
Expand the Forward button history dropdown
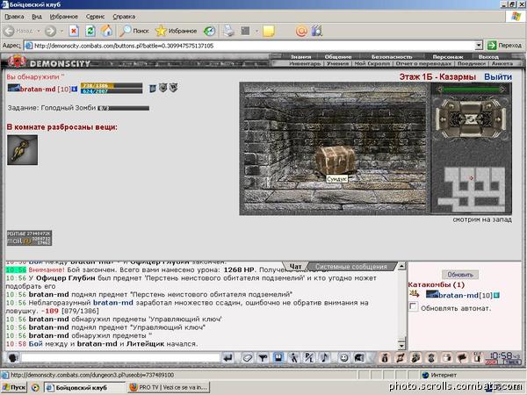click(61, 32)
